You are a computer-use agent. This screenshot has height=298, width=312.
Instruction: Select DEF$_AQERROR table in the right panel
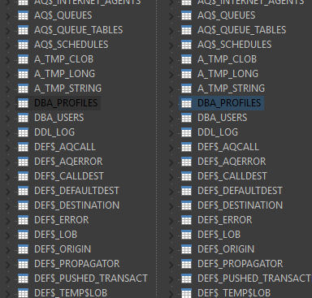232,162
